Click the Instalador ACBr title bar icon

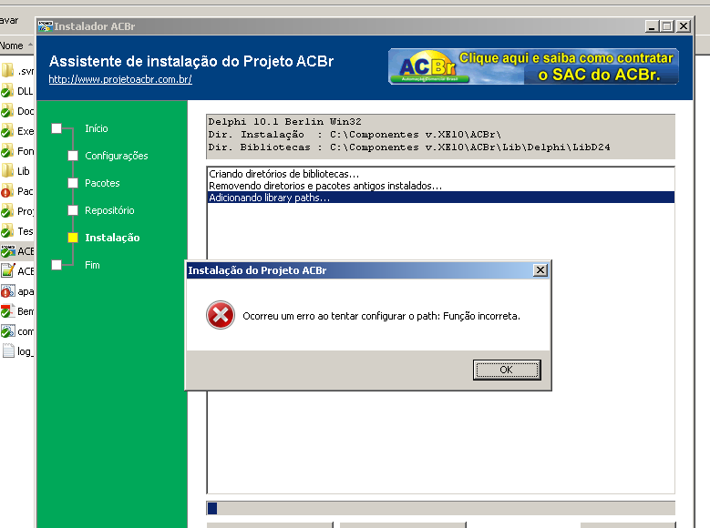click(46, 26)
